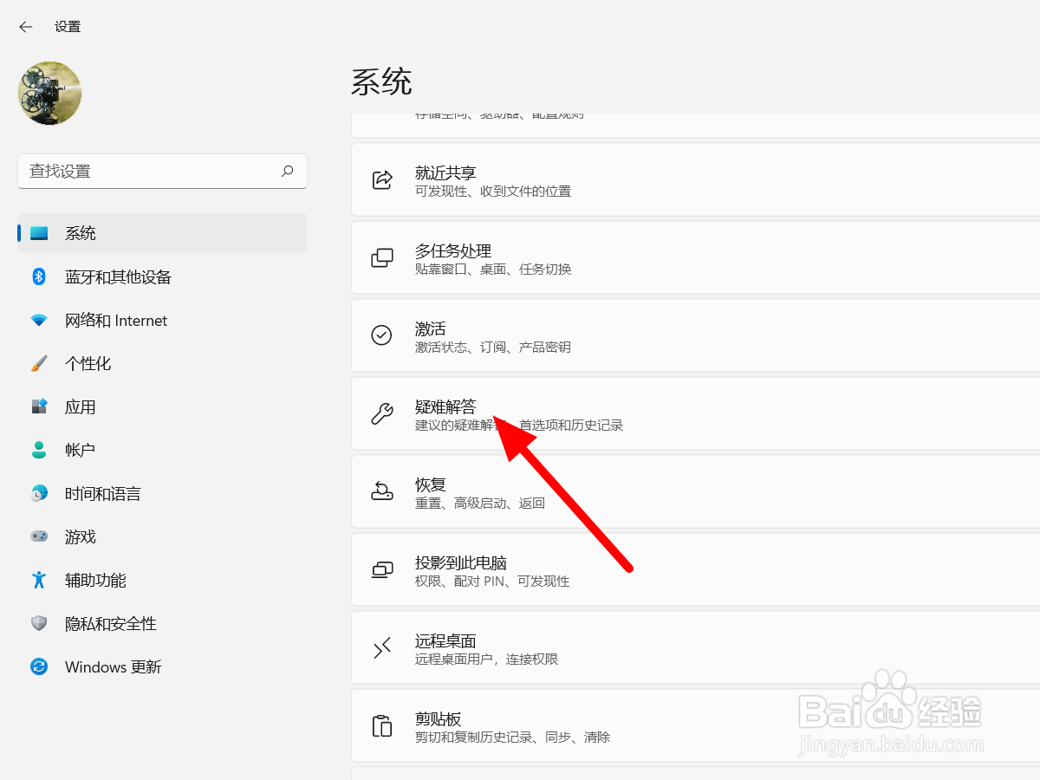Image resolution: width=1040 pixels, height=780 pixels.
Task: Select the personalization brush icon
Action: click(x=39, y=363)
